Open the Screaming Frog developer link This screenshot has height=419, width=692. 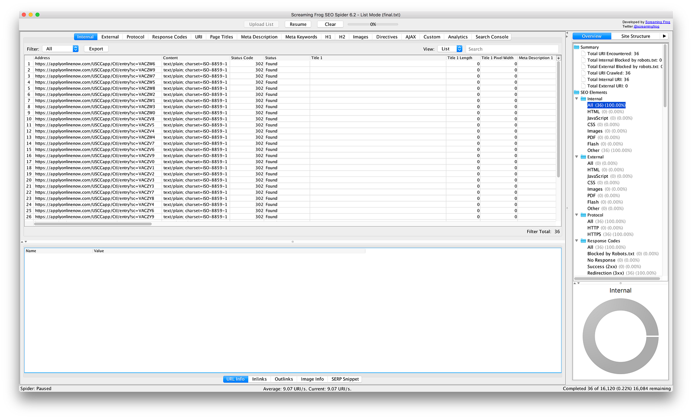657,22
